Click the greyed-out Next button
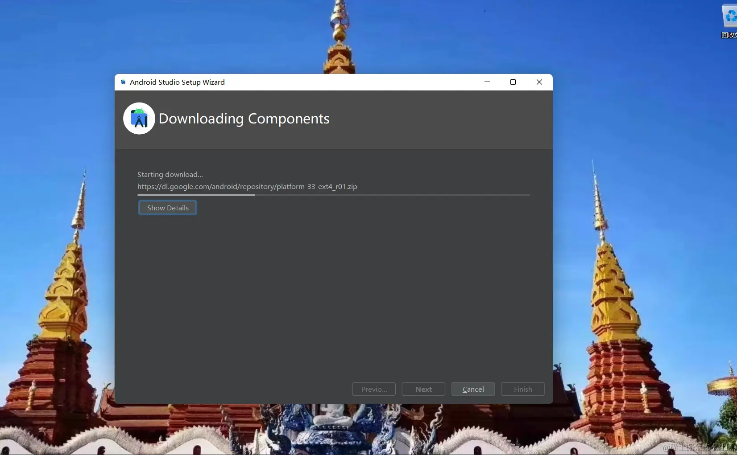 (x=423, y=389)
